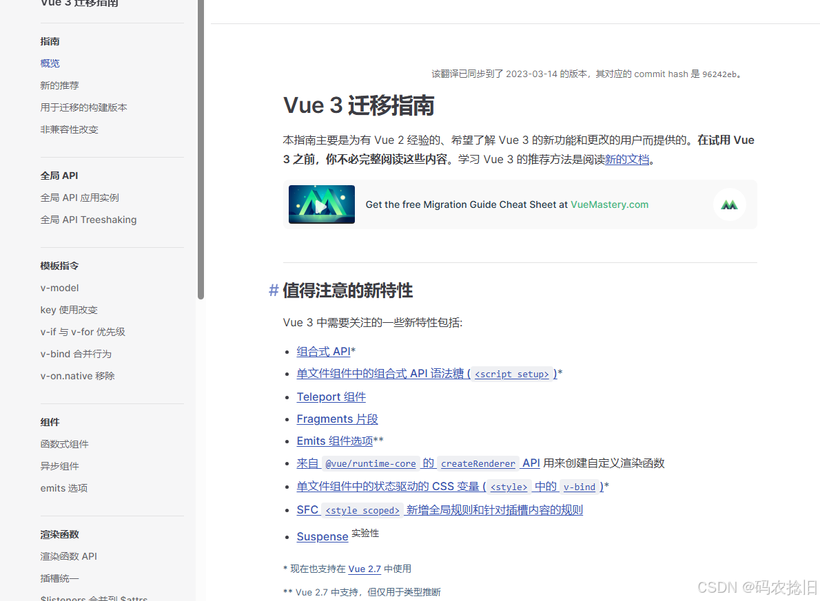Click the Vue Mastery round logo icon
The height and width of the screenshot is (601, 820).
click(x=729, y=204)
